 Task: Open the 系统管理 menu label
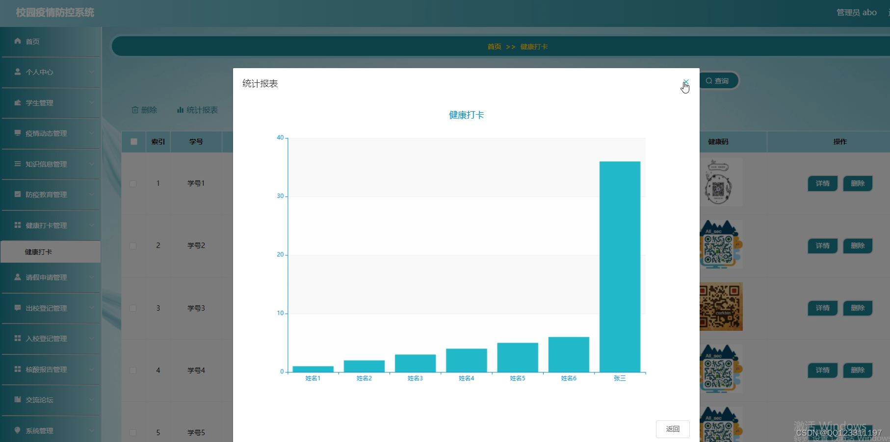click(39, 431)
